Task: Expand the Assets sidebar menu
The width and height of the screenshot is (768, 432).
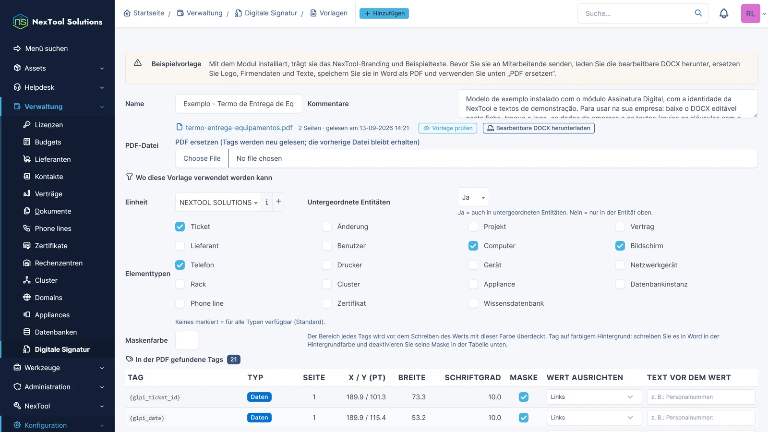Action: click(58, 68)
